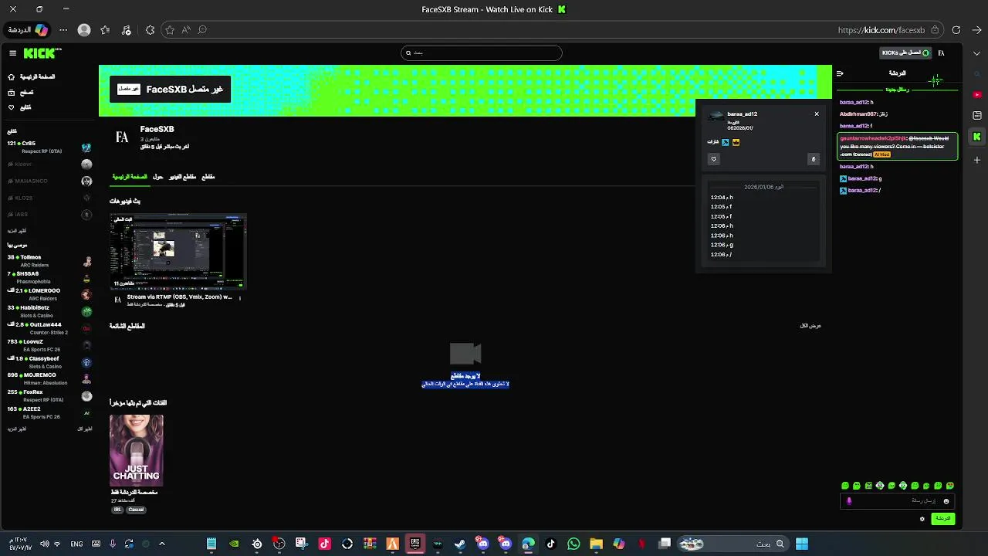
Task: Open the Kick hamburger sidebar menu
Action: pos(12,53)
